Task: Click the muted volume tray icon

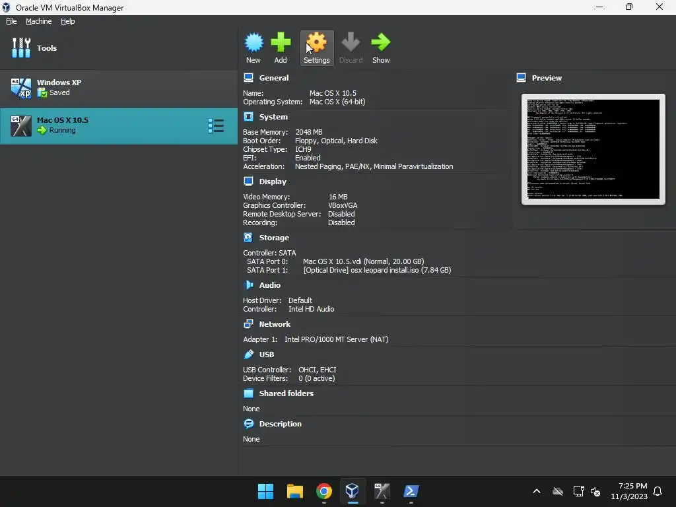Action: pos(595,491)
